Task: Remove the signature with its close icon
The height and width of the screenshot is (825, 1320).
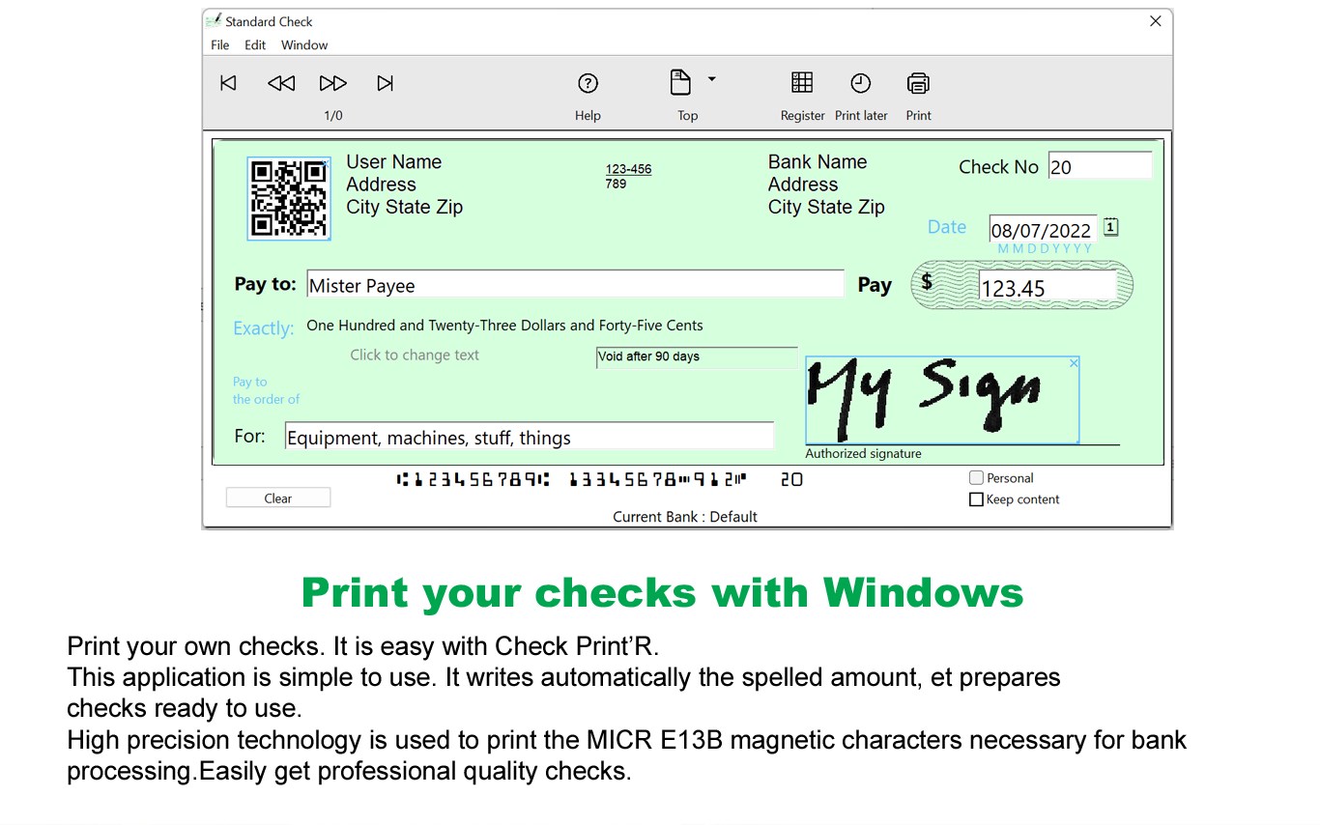Action: [1074, 362]
